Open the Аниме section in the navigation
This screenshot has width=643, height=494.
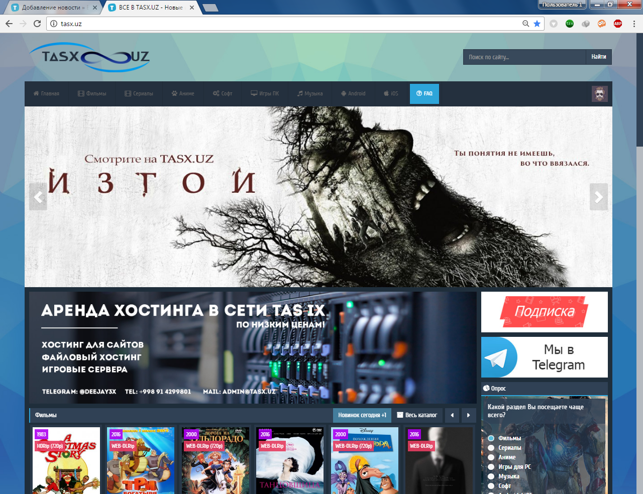[183, 94]
